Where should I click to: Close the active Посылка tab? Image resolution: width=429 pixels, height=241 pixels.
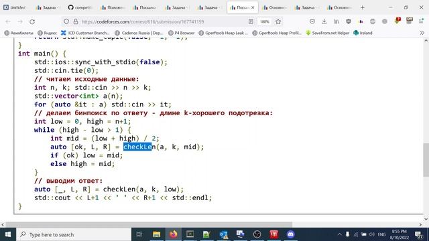point(253,7)
